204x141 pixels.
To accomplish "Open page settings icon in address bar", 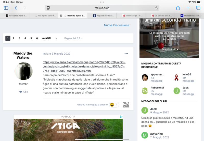I will pos(48,8).
